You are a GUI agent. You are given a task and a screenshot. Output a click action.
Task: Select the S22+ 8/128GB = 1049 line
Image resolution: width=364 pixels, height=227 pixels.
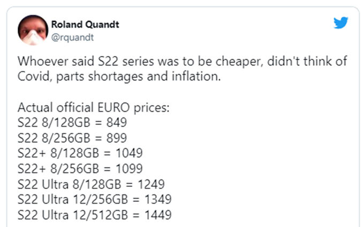(80, 153)
